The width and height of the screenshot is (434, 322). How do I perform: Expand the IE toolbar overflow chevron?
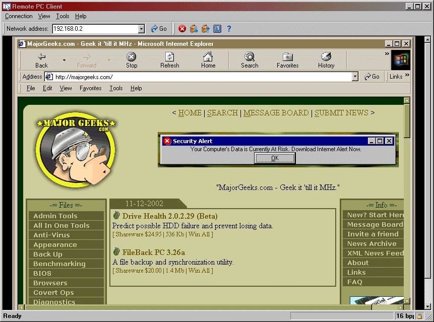click(387, 53)
